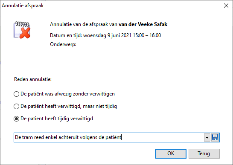Click label text 'De patiënt heeft tijdig verwittigd'
The image size is (233, 165).
point(57,119)
